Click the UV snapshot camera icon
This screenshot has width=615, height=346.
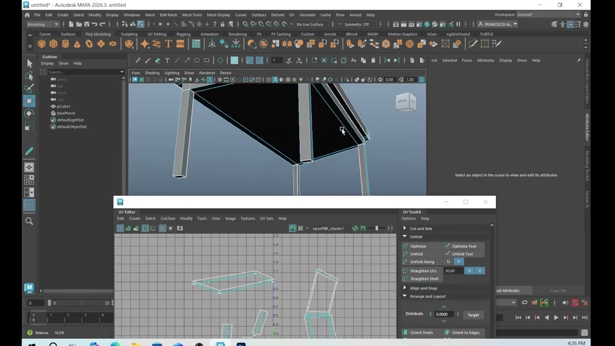coord(180,228)
